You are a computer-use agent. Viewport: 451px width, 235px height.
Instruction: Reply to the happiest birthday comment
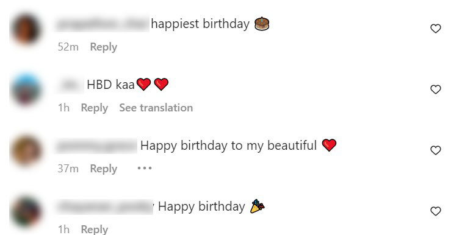point(104,47)
